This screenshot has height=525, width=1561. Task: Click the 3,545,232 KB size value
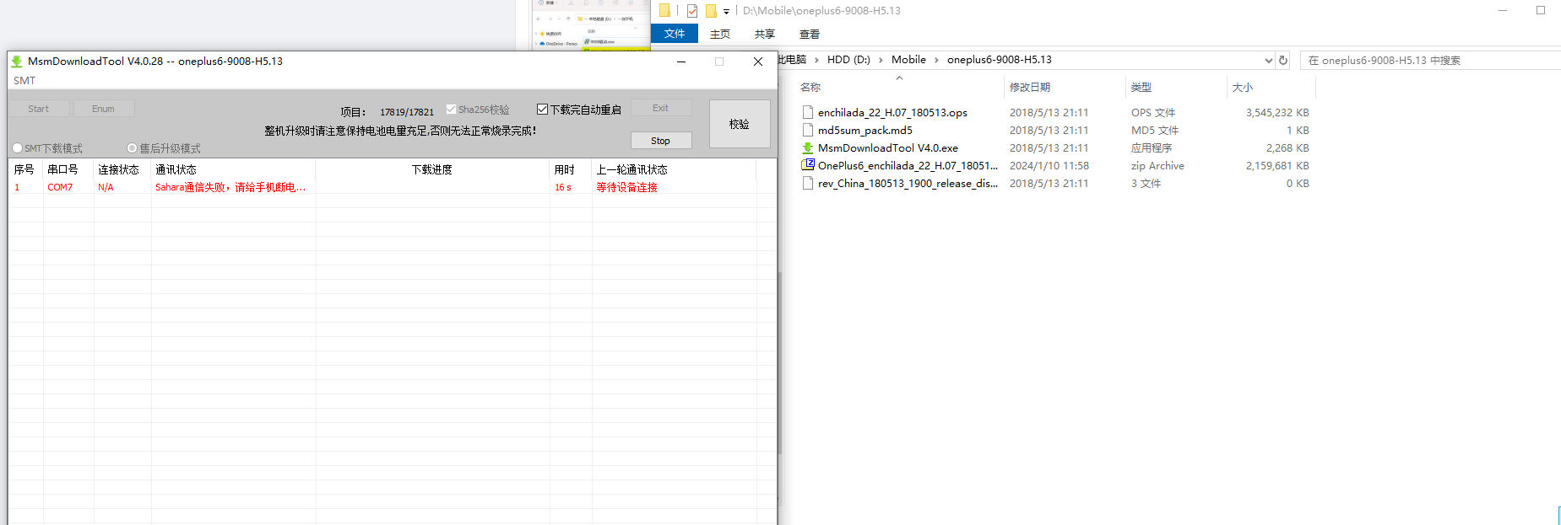[1277, 112]
